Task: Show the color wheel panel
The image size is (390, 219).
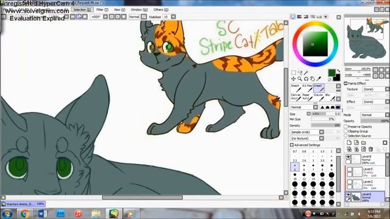Action: [293, 16]
